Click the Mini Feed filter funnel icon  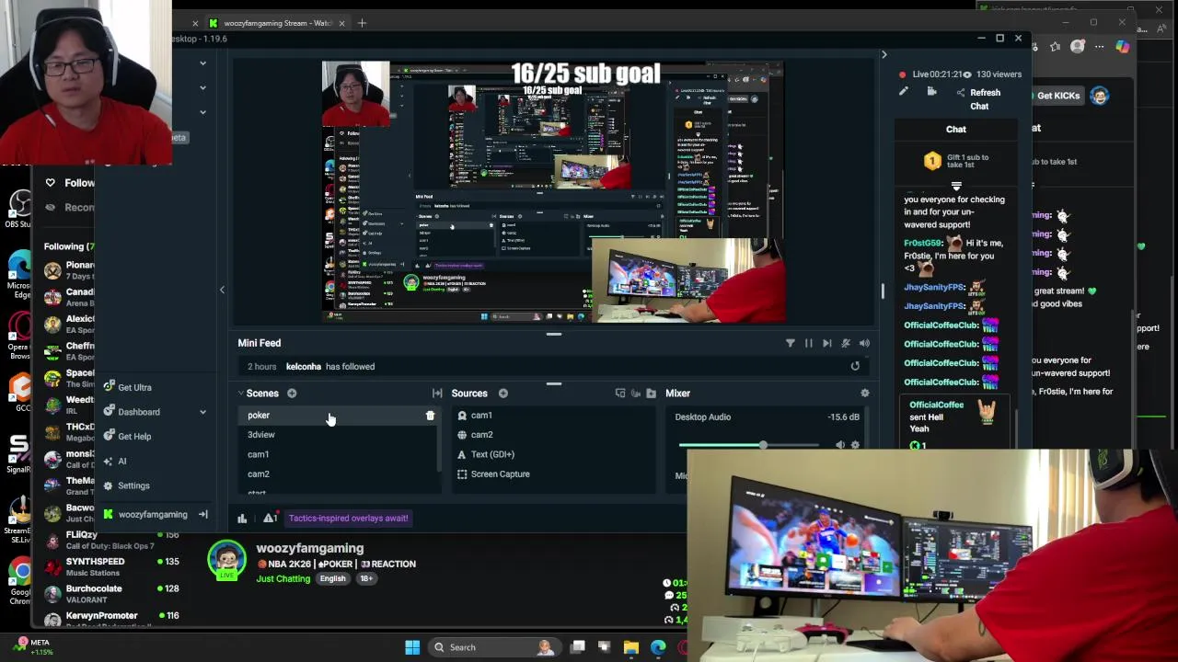790,343
